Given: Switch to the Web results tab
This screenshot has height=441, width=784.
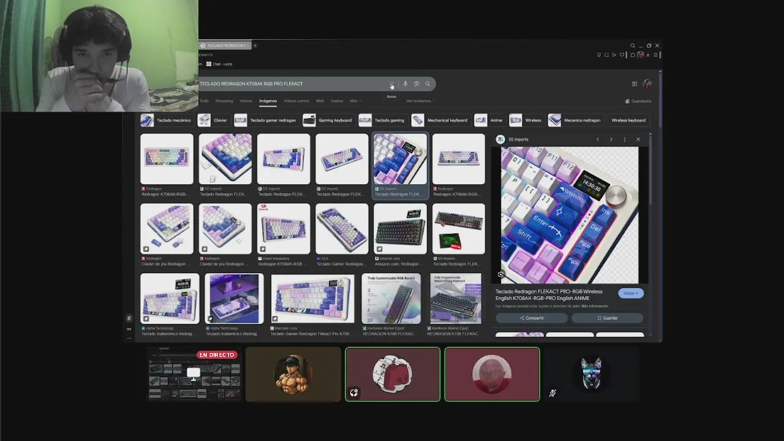Looking at the screenshot, I should 320,101.
